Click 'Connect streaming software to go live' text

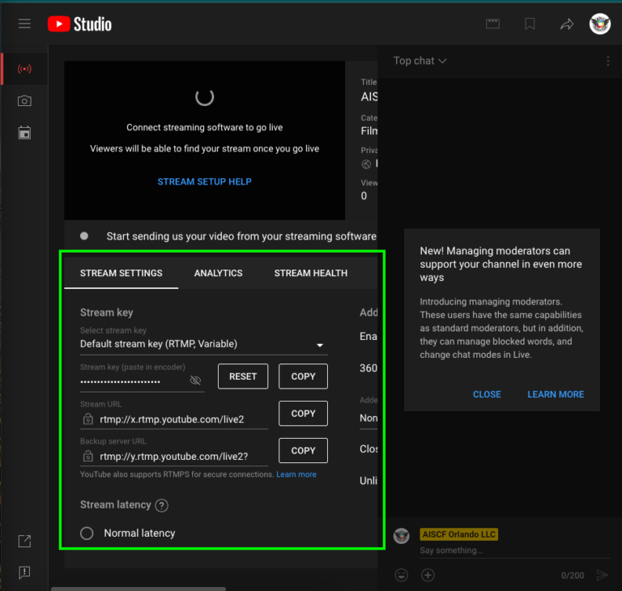coord(204,127)
